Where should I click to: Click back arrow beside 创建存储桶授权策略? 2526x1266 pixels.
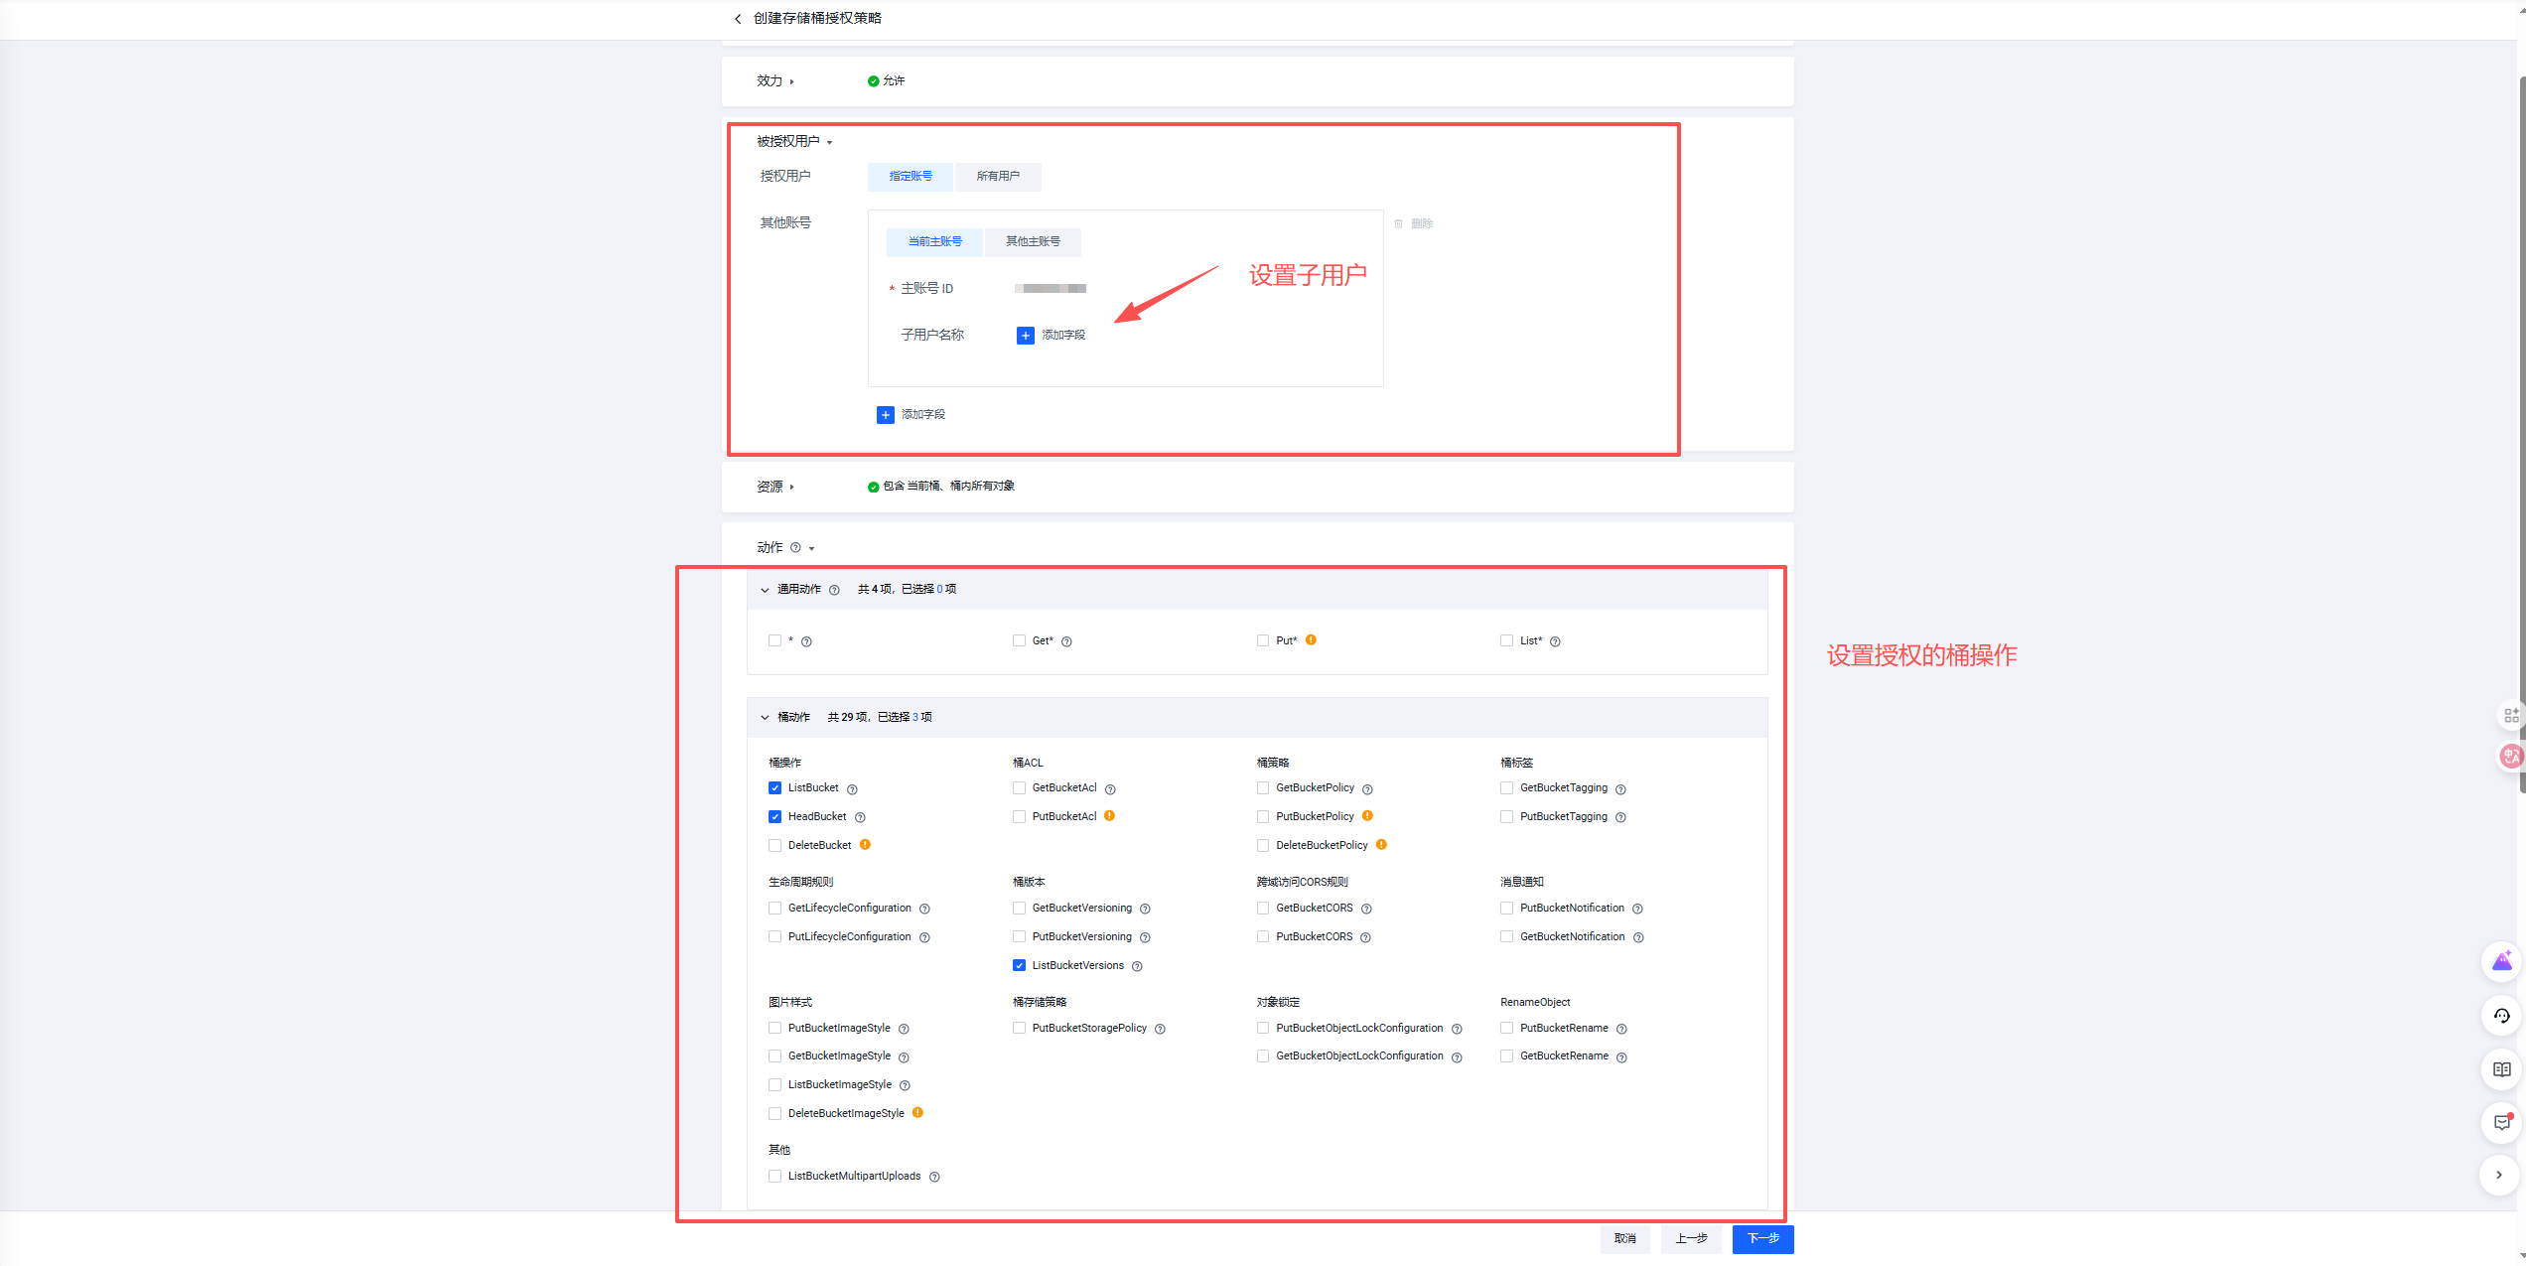pyautogui.click(x=737, y=19)
